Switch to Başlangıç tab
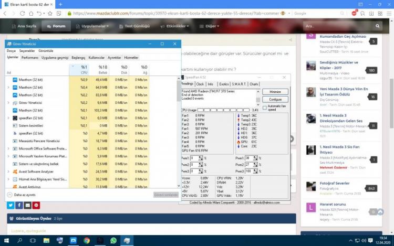 point(78,57)
